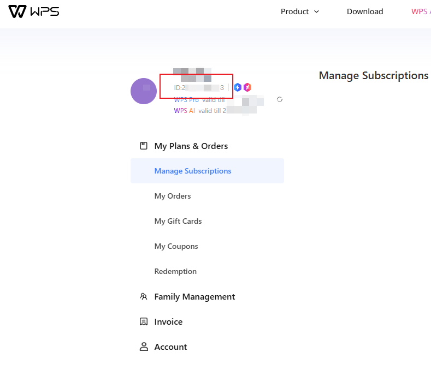
Task: Open the Redemption page
Action: [x=175, y=271]
